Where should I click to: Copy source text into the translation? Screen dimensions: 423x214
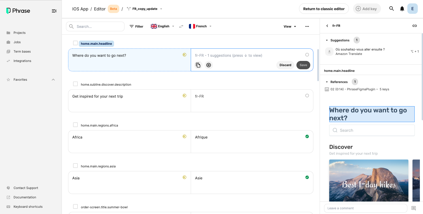click(x=198, y=65)
